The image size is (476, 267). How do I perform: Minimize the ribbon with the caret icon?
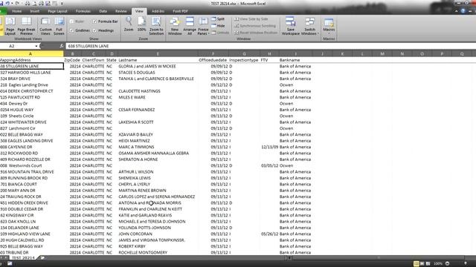click(x=456, y=11)
